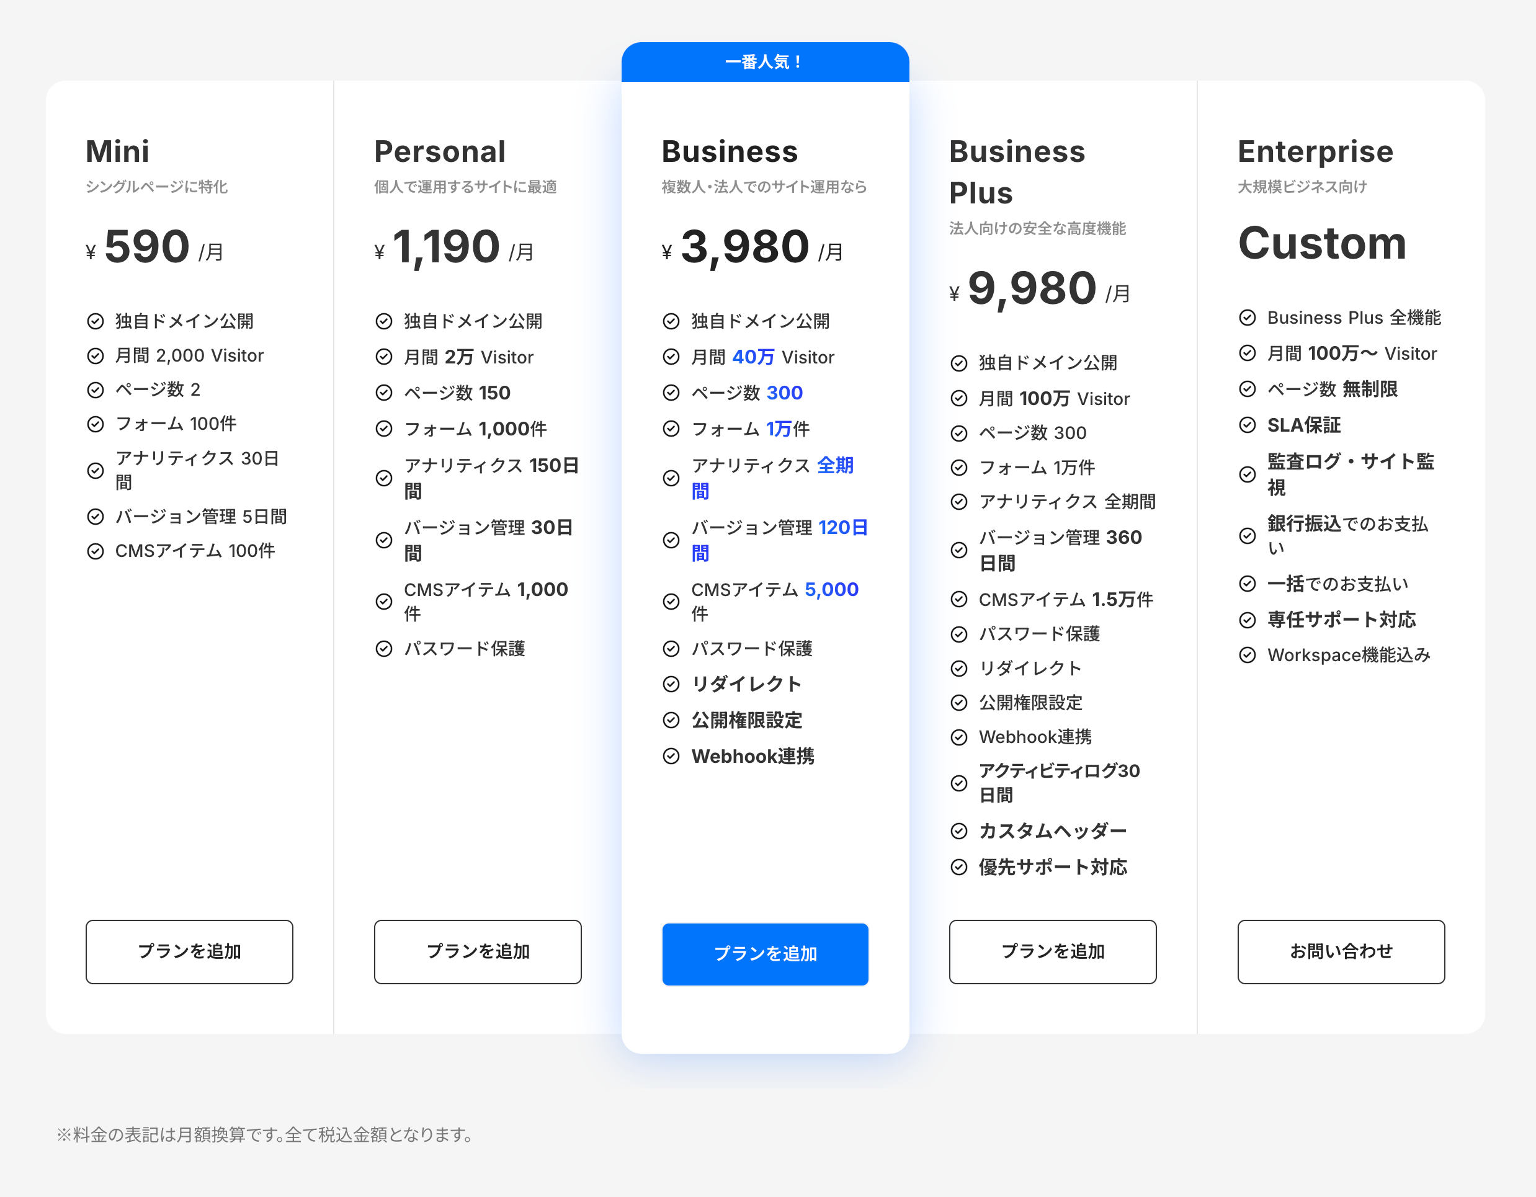The height and width of the screenshot is (1197, 1536).
Task: Click the check icon beside パスワード保護 in Personal plan
Action: point(384,649)
